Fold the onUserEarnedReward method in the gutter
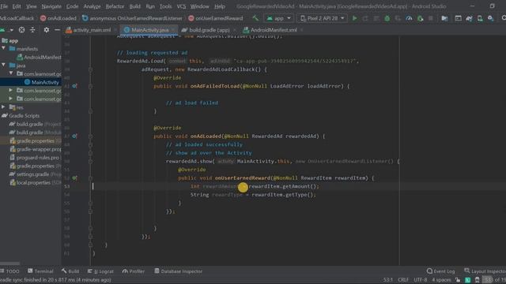506x284 pixels. tap(90, 177)
